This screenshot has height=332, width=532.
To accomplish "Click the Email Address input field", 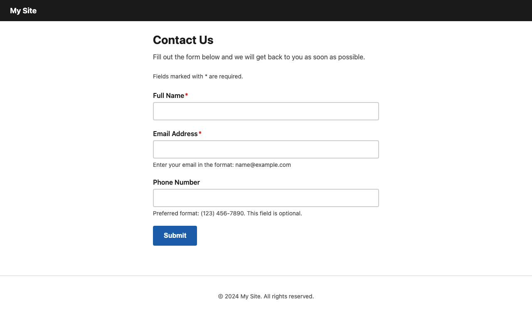I will [x=266, y=149].
